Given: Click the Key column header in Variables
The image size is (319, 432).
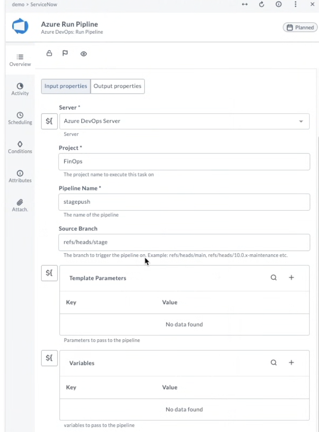Looking at the screenshot, I should pyautogui.click(x=71, y=387).
